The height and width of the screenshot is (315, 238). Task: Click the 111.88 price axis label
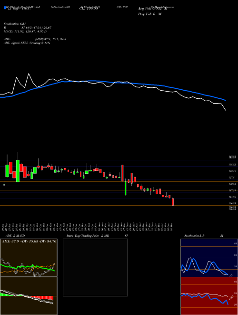(x=233, y=197)
